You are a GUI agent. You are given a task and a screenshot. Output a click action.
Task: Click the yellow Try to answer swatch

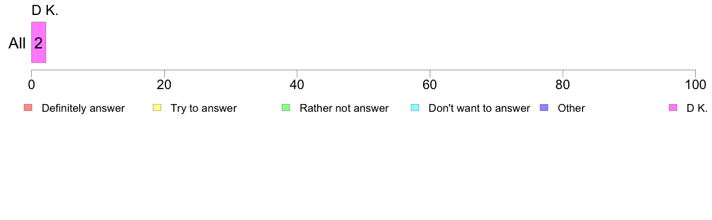(x=157, y=108)
